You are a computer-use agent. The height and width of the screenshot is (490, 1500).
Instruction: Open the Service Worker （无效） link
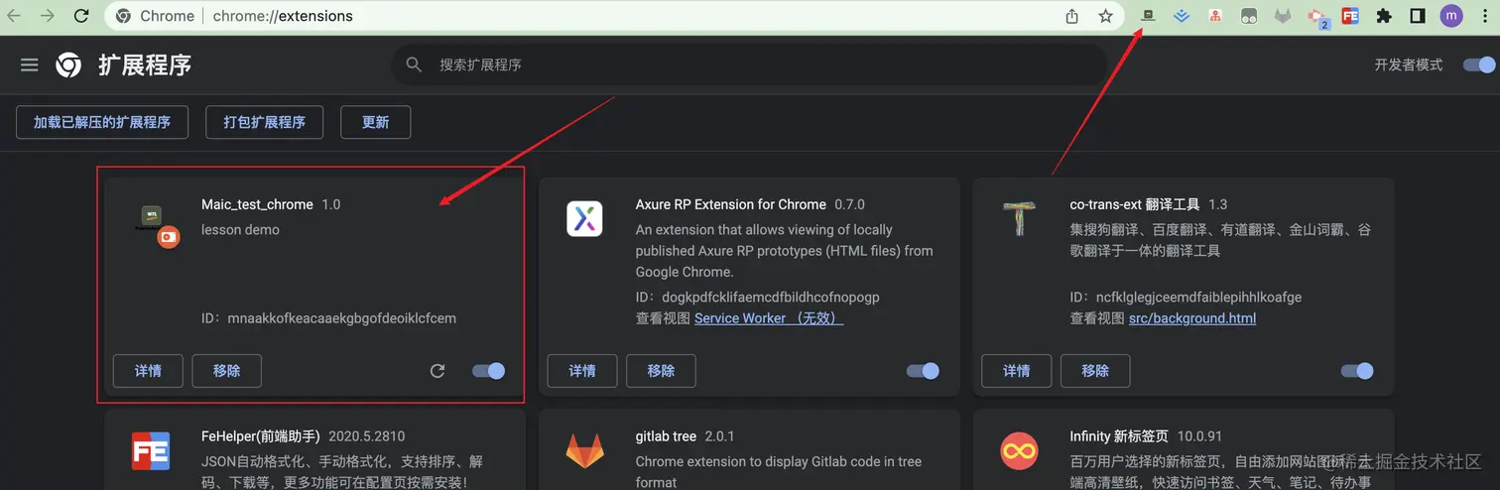pyautogui.click(x=769, y=318)
